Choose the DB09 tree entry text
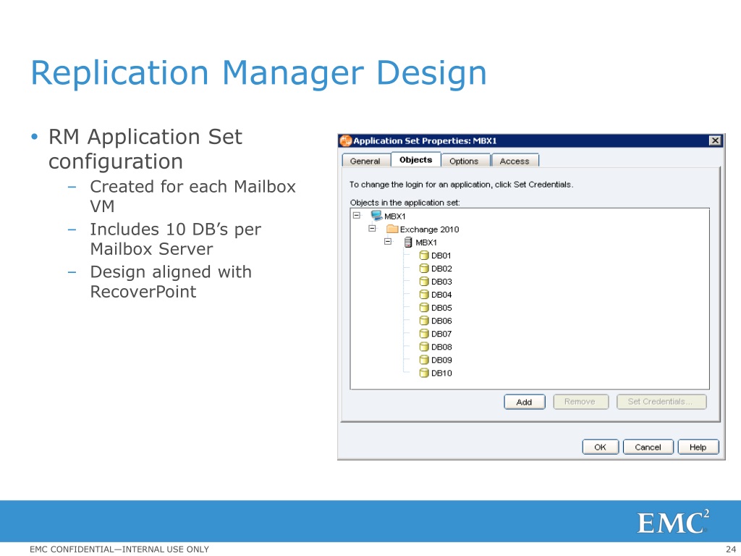Screen dimensions: 741x556 pos(441,360)
